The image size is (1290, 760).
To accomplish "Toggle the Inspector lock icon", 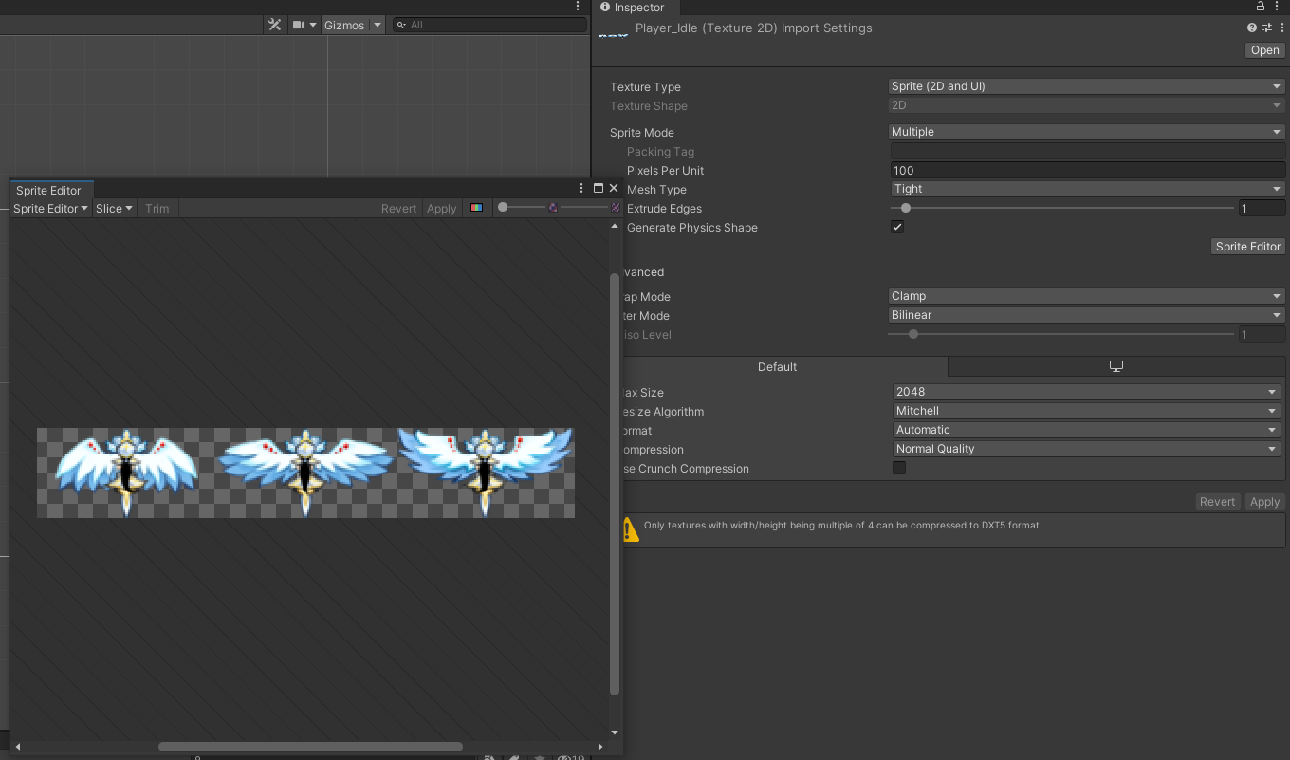I will tap(1260, 7).
